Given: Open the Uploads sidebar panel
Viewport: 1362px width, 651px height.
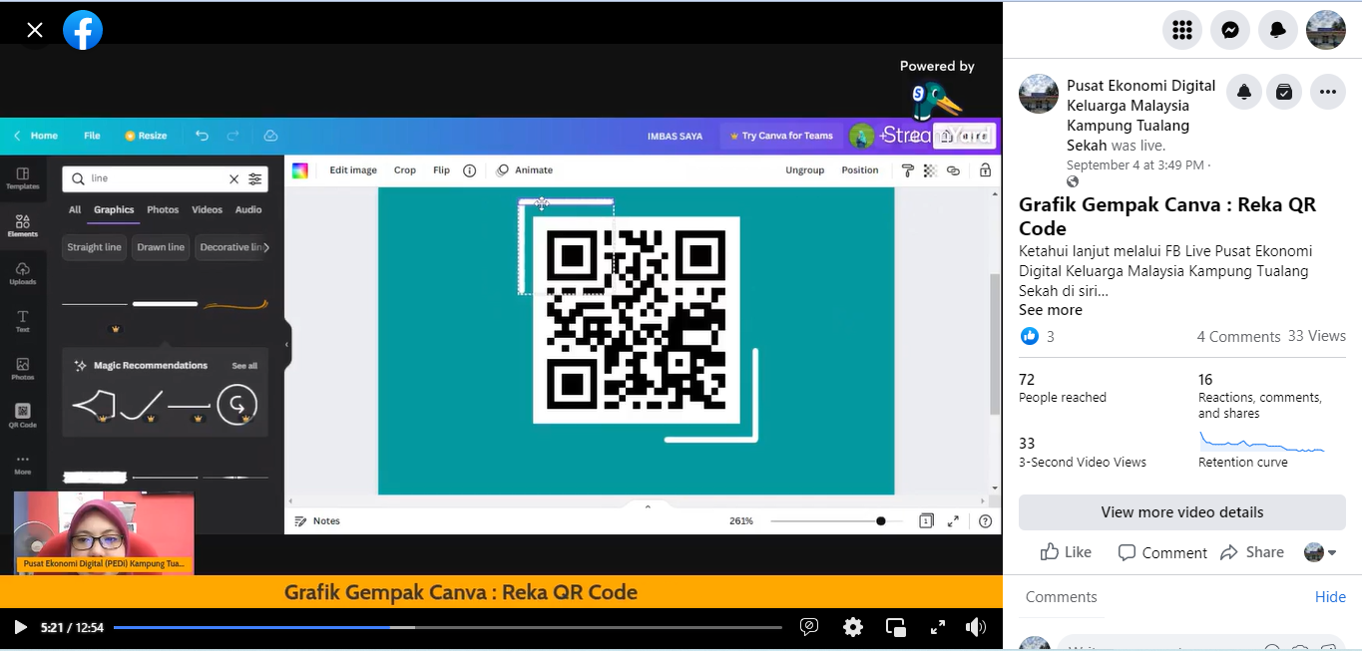Looking at the screenshot, I should [23, 273].
